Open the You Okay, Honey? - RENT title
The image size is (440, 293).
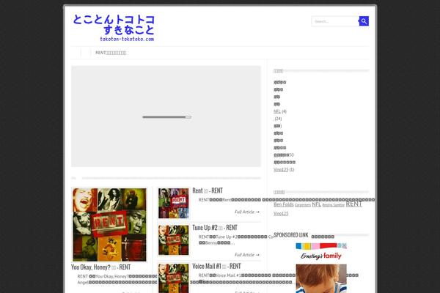coord(100,267)
